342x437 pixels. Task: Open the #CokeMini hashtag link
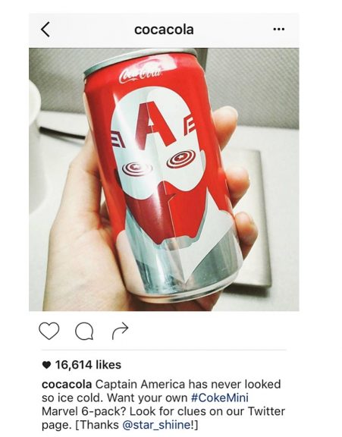(220, 398)
